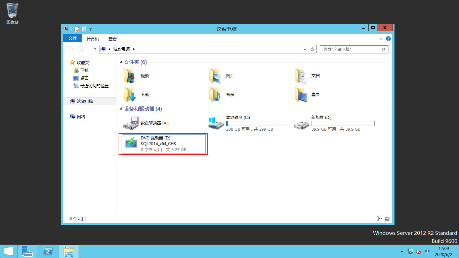The height and width of the screenshot is (258, 459).
Task: Click the refresh button in address bar
Action: pos(312,49)
